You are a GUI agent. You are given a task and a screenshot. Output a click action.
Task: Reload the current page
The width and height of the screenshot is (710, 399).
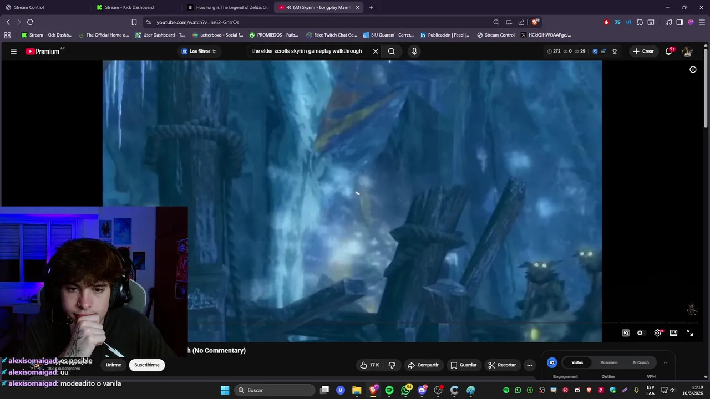coord(30,22)
